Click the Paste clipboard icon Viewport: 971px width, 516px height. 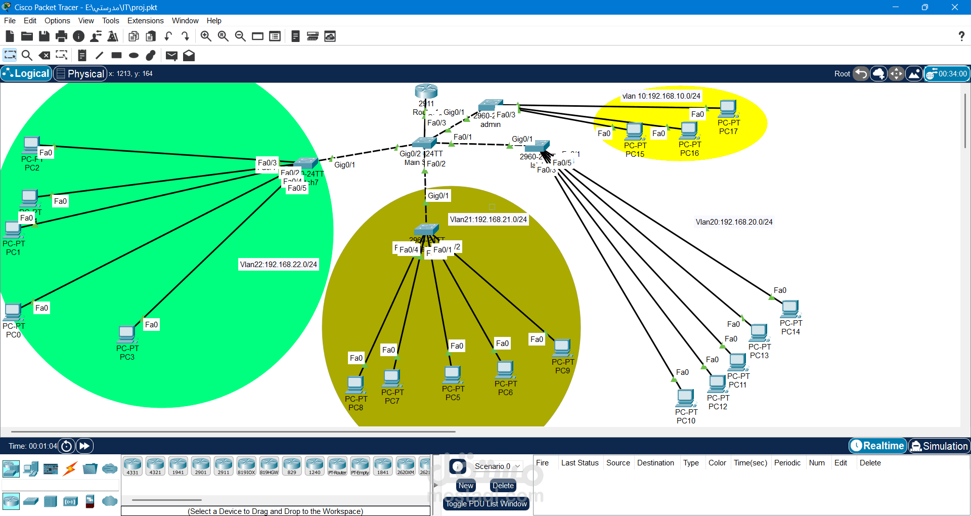tap(151, 36)
